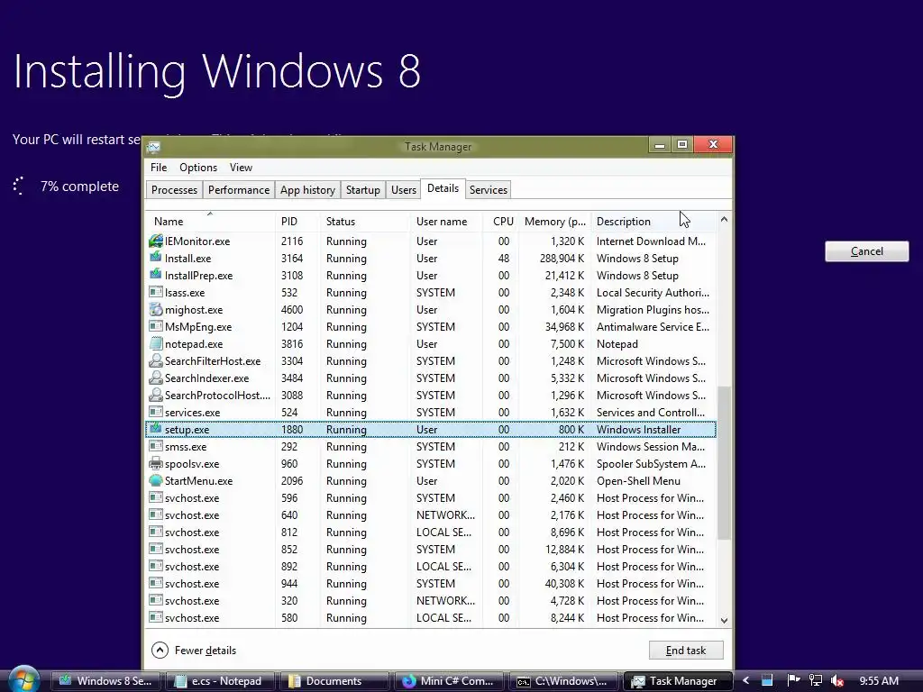Open Mini C# Compiler taskbar button
Viewport: 923px width, 692px height.
[x=449, y=681]
